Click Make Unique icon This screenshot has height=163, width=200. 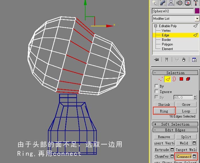click(177, 60)
